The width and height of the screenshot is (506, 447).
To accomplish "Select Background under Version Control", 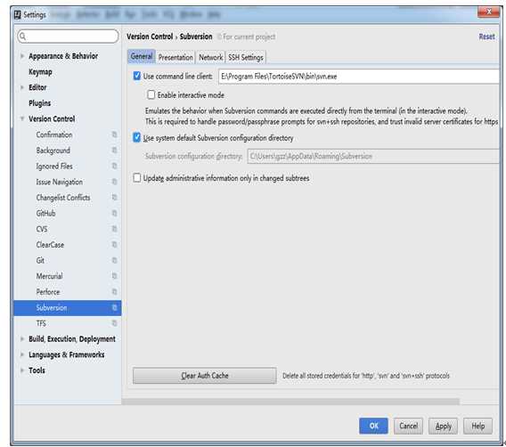I will tap(53, 150).
